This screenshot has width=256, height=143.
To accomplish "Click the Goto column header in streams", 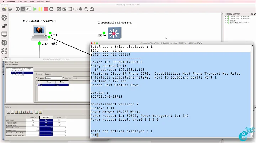I will click(x=62, y=82).
